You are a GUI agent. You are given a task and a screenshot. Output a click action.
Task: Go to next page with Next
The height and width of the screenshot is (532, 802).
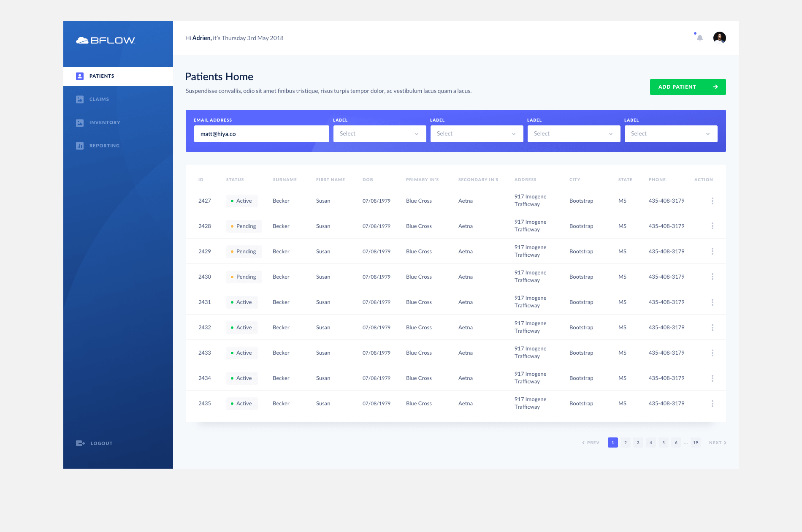point(718,442)
